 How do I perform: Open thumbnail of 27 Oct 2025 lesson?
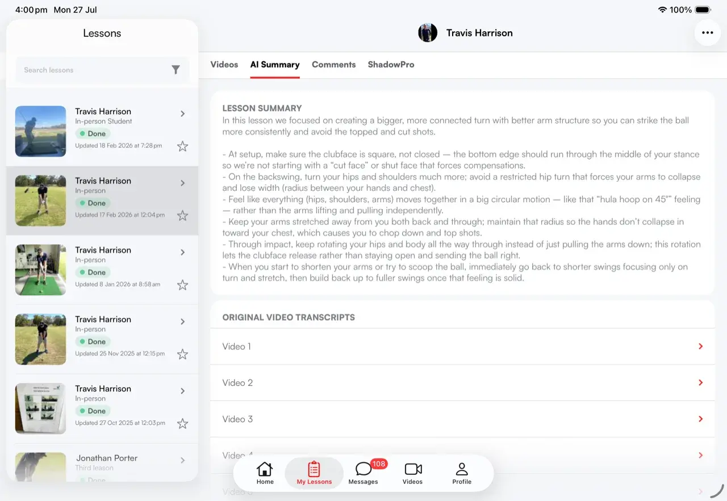tap(40, 408)
